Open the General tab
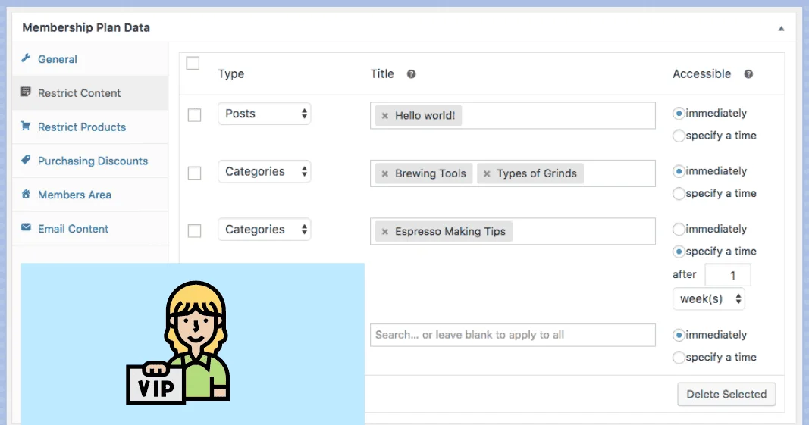This screenshot has height=425, width=809. pyautogui.click(x=90, y=59)
